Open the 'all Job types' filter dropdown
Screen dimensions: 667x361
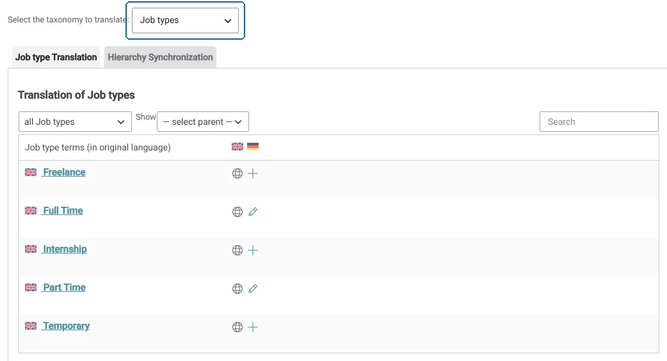point(75,122)
